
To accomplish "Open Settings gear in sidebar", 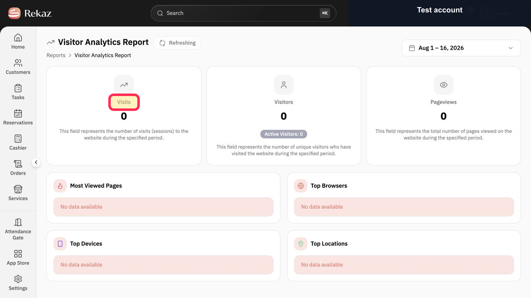I will pyautogui.click(x=18, y=279).
